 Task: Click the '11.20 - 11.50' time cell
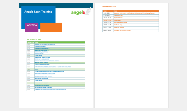107,23
